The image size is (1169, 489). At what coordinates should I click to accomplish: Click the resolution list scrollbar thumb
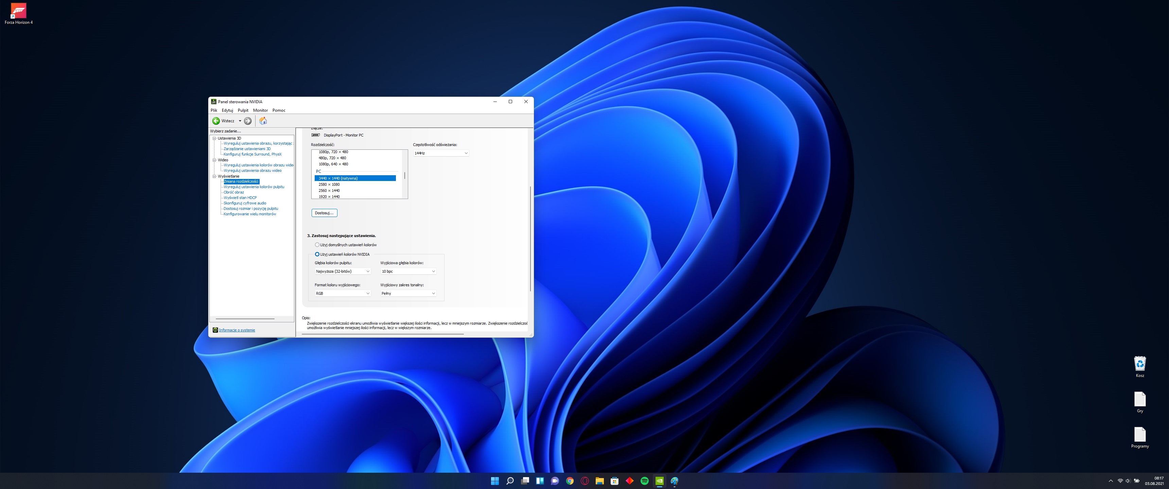click(404, 175)
